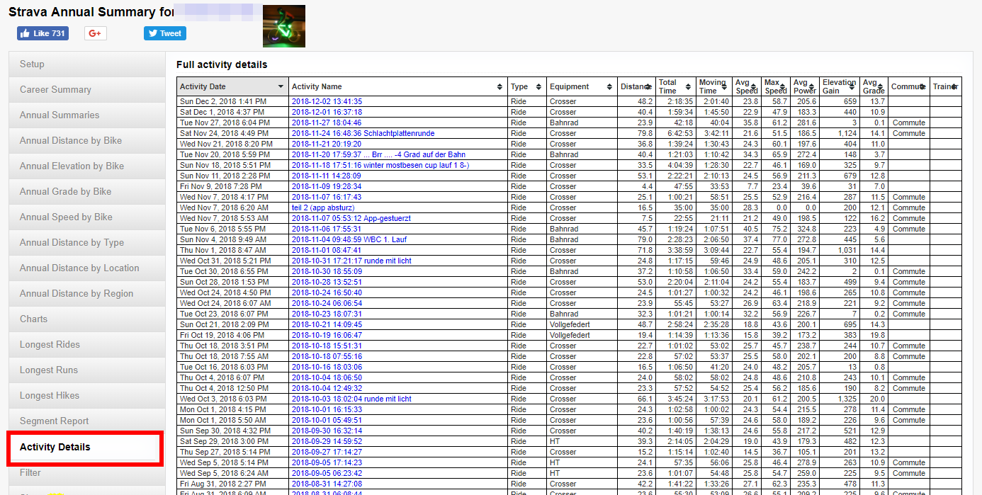Select the Activity Details tab

(x=85, y=447)
